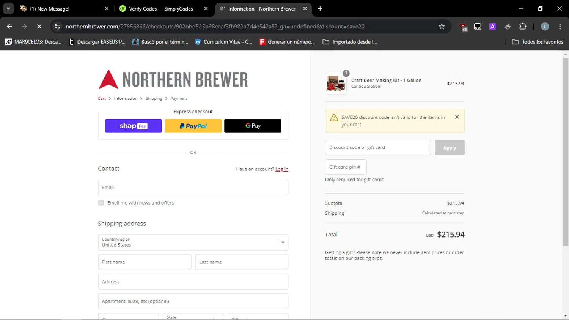Open the bird-shaped extension icon

click(x=508, y=27)
